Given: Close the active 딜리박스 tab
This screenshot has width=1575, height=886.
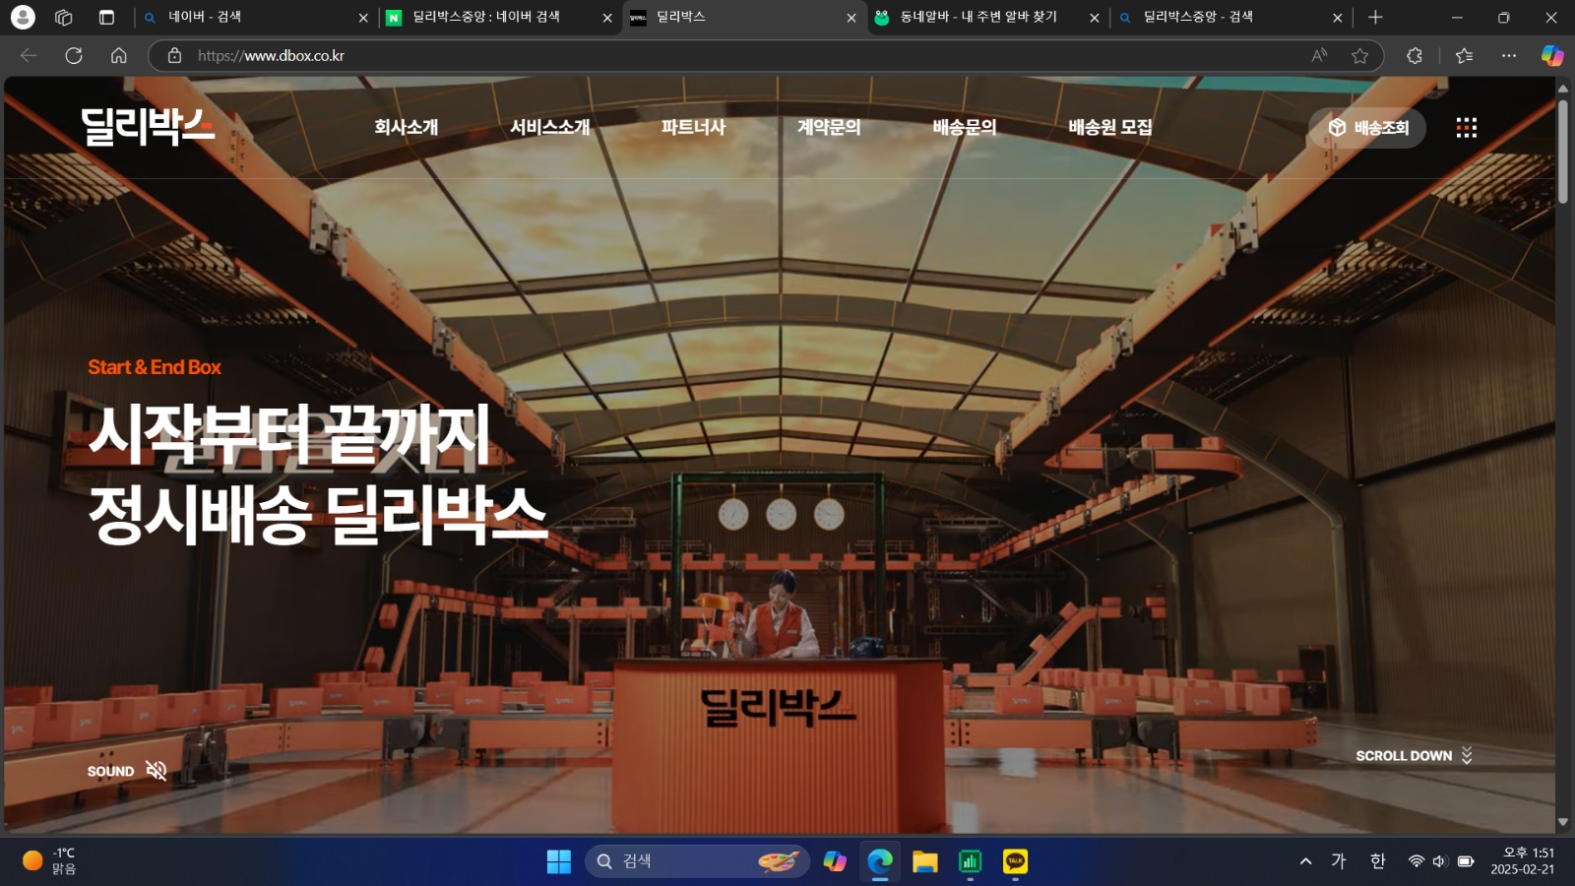Looking at the screenshot, I should (x=851, y=18).
